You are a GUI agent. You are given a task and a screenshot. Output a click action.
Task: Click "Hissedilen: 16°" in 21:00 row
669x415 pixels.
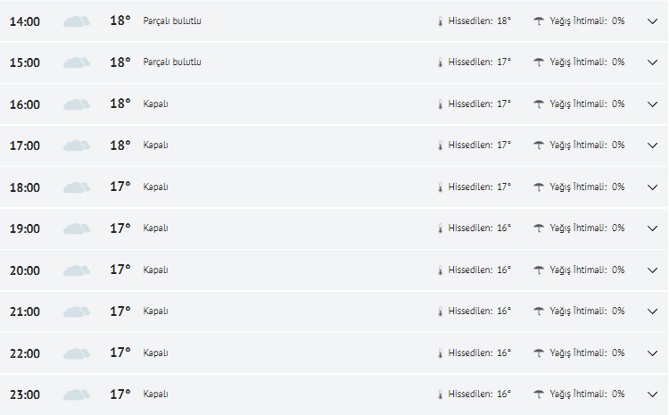[x=480, y=311]
